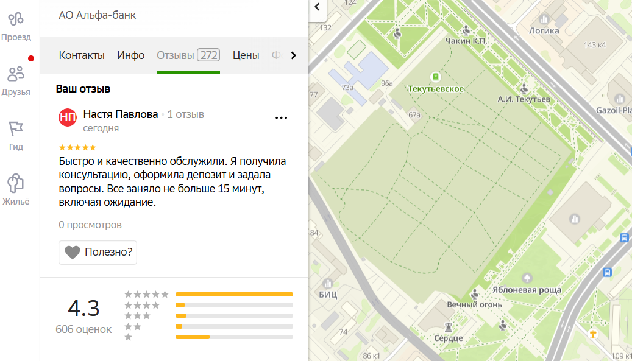Collapse the side panel with the arrow

pos(317,7)
